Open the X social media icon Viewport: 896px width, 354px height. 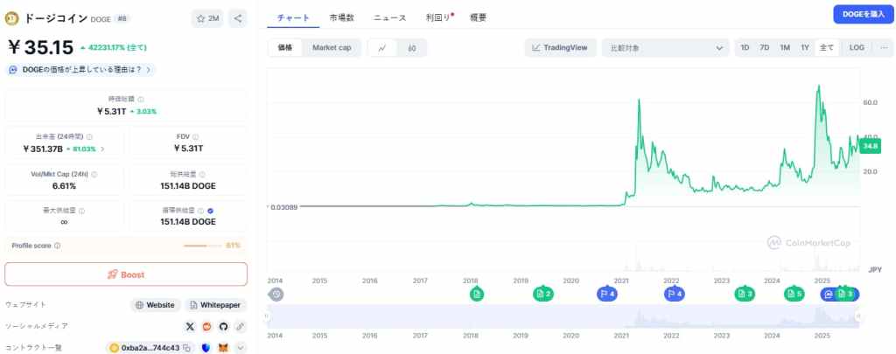pyautogui.click(x=190, y=327)
